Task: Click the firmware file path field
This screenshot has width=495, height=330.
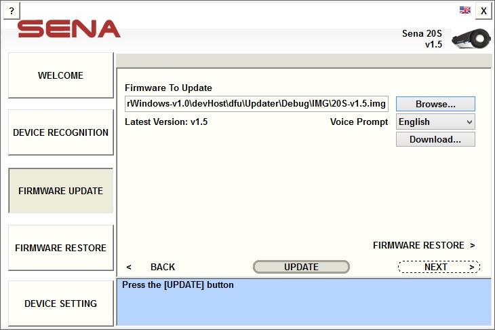Action: click(256, 104)
